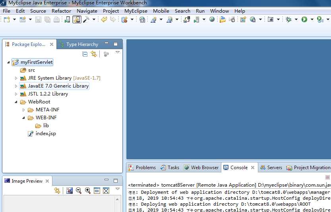Screen dimensions: 331x212
Task: Open Package Explorer view menu triangle
Action: pos(118,52)
